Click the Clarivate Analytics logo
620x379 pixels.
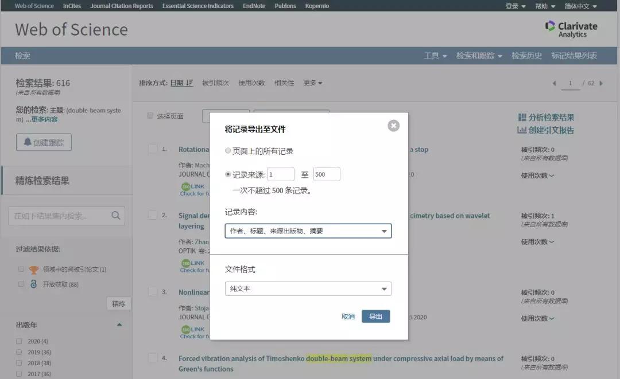pyautogui.click(x=571, y=29)
